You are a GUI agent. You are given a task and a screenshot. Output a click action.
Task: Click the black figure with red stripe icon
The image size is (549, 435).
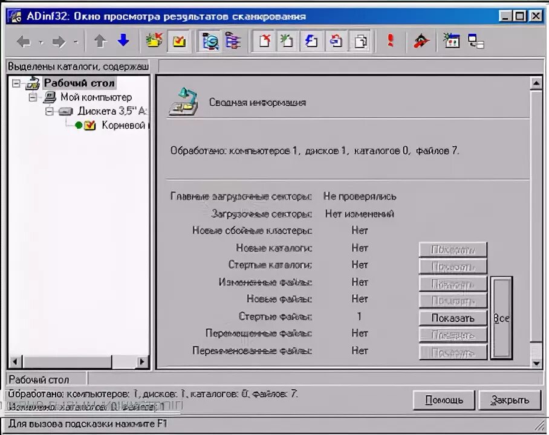coord(421,41)
